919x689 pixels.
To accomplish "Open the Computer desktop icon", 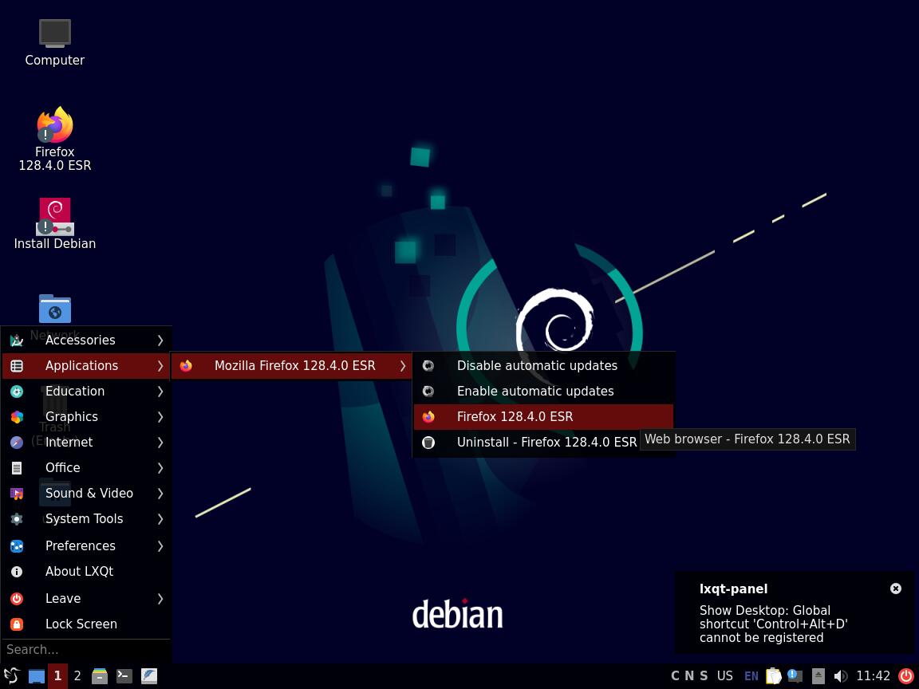I will (x=54, y=42).
